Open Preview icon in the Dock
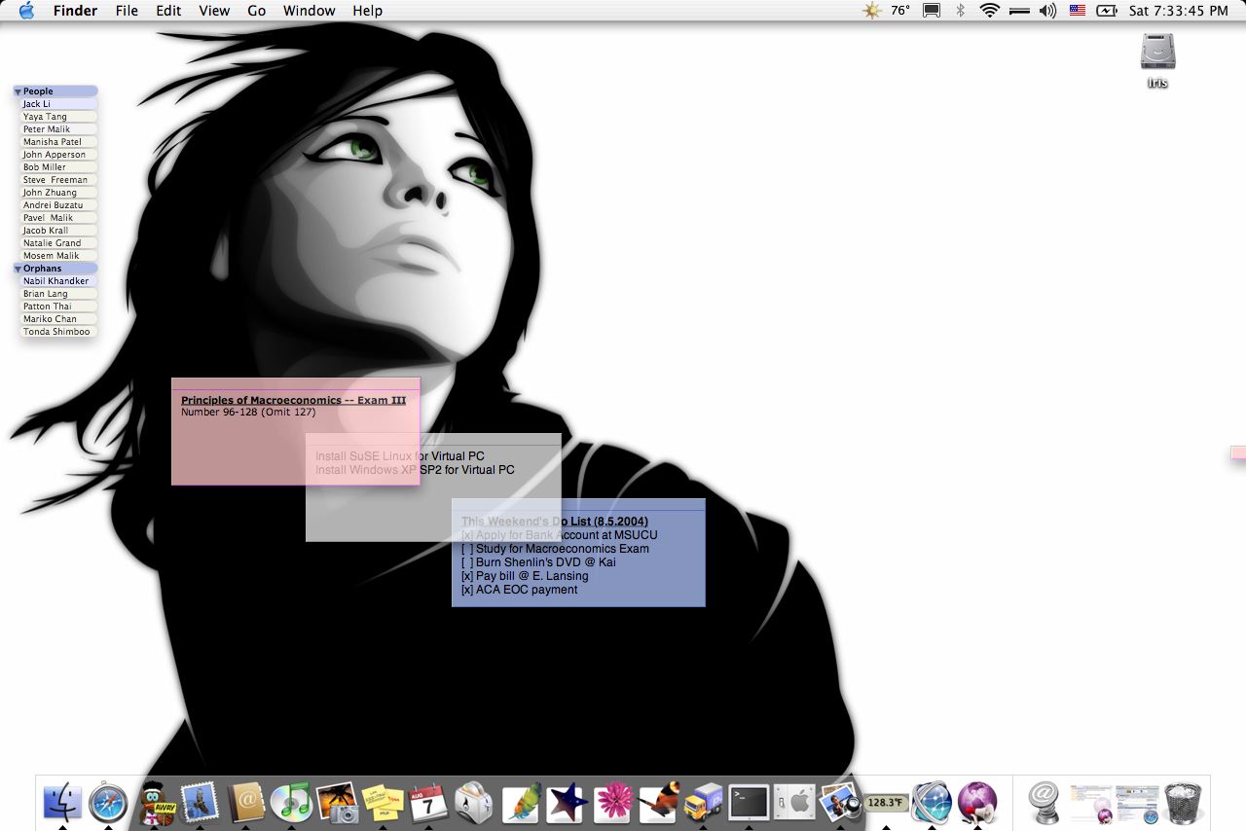Image resolution: width=1246 pixels, height=831 pixels. (x=840, y=803)
